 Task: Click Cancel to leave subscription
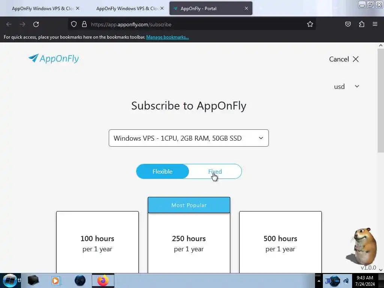click(339, 59)
